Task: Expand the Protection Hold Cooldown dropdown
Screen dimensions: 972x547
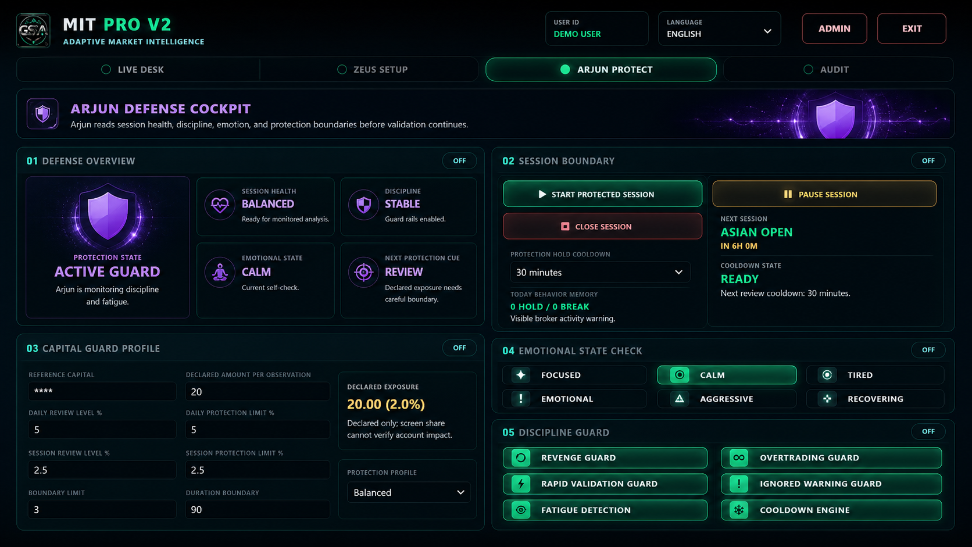Action: tap(600, 272)
